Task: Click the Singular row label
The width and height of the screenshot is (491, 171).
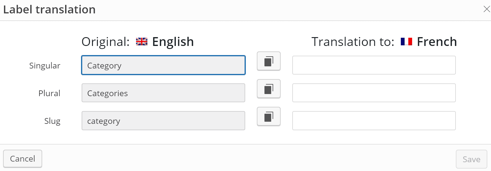Action: 45,66
